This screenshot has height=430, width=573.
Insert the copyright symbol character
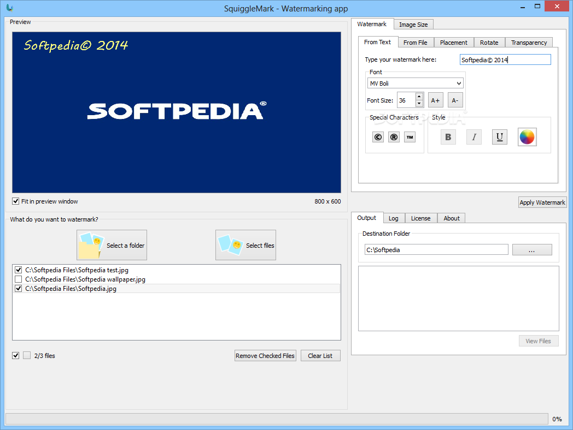(378, 137)
